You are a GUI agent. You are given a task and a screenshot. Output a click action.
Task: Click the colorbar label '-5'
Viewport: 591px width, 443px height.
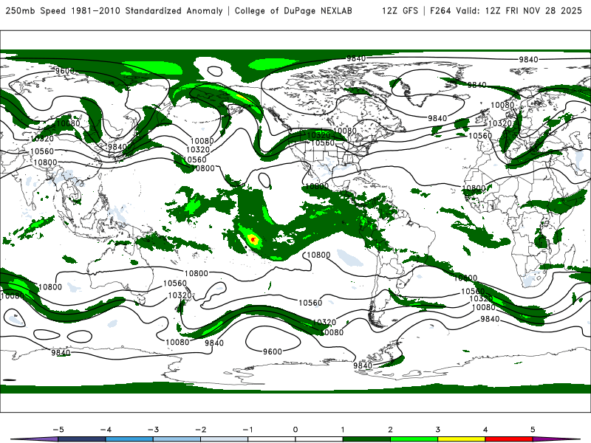point(58,430)
